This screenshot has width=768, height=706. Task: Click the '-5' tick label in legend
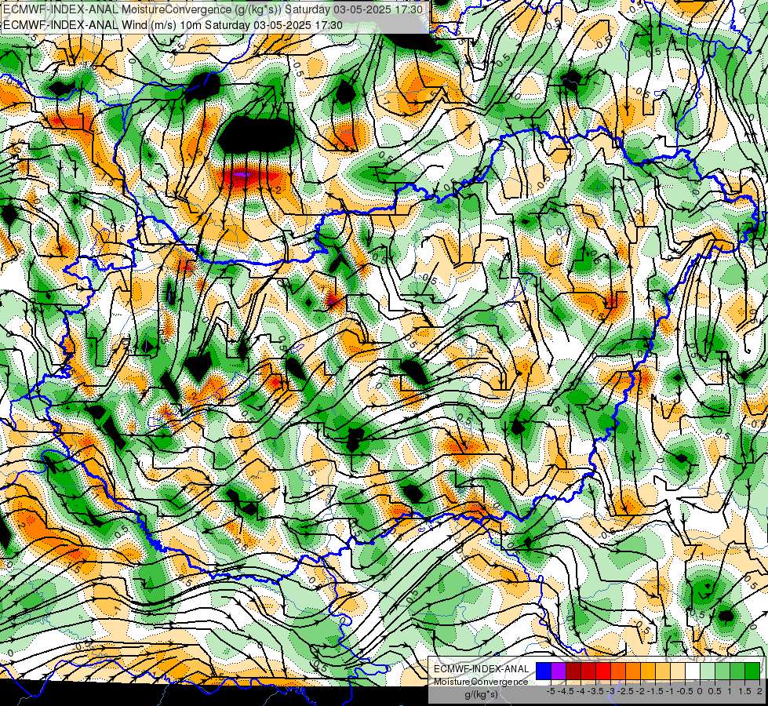pos(551,691)
